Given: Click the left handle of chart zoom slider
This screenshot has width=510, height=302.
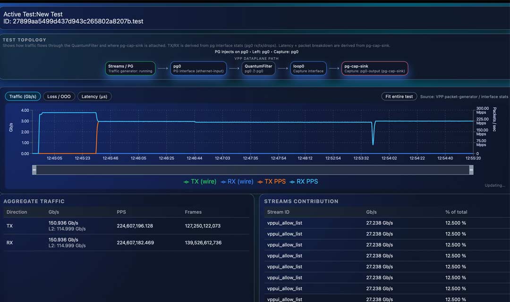Looking at the screenshot, I should click(x=34, y=170).
